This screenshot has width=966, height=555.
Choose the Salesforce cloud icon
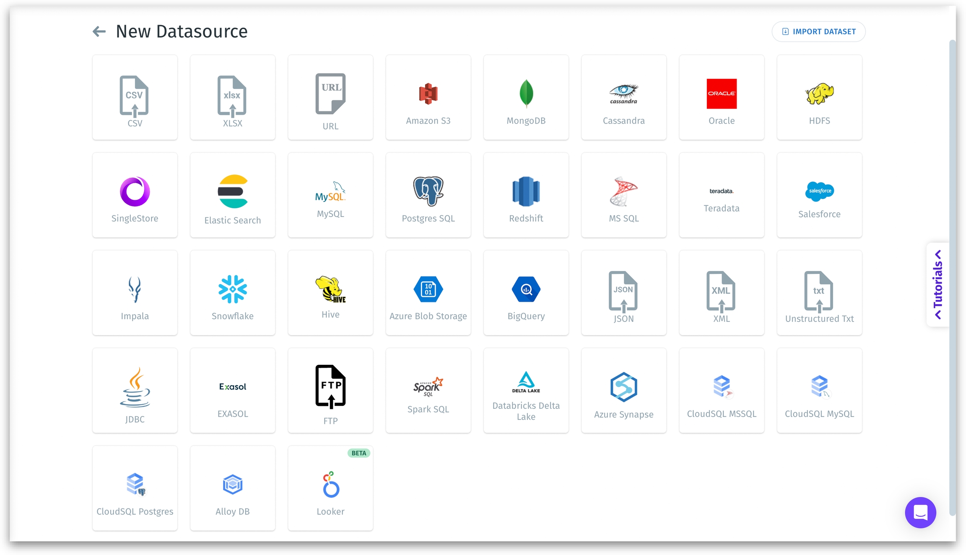819,191
